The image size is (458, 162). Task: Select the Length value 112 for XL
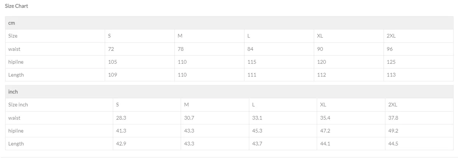pos(322,75)
